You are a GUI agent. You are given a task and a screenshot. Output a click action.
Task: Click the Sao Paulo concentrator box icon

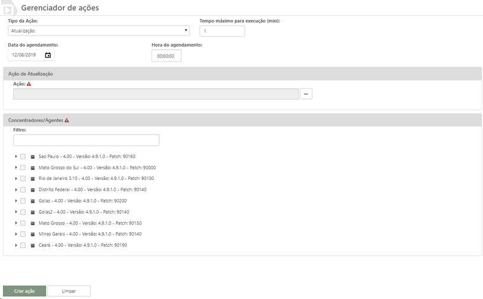pos(33,157)
